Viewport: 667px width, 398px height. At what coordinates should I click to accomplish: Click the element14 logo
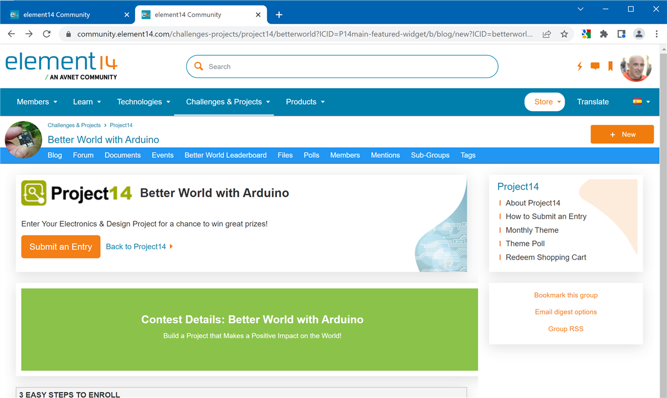click(61, 66)
